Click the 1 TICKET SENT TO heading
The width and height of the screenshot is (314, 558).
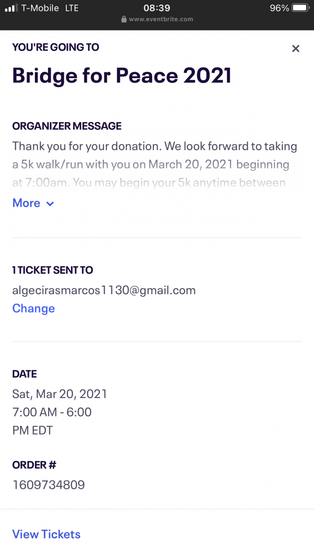pyautogui.click(x=53, y=270)
